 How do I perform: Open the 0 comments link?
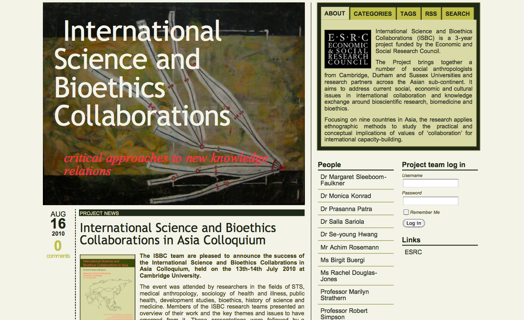pos(58,249)
